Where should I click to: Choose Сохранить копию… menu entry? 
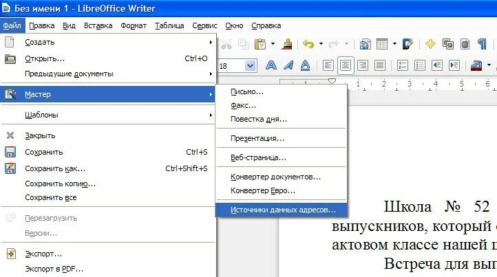click(108, 184)
